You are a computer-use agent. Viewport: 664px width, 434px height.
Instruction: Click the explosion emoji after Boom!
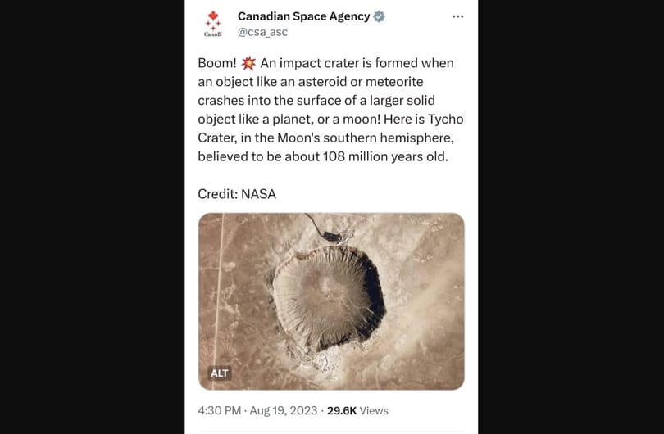(x=248, y=63)
